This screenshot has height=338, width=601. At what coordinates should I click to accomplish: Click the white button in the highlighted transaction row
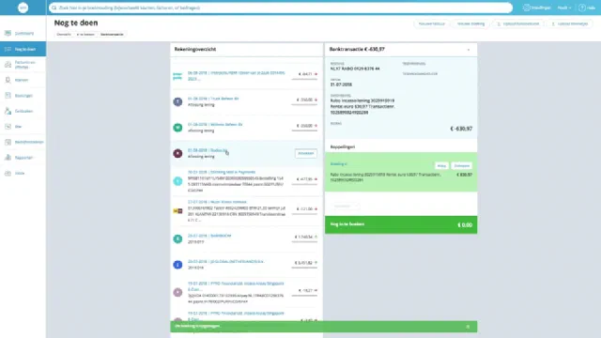306,153
